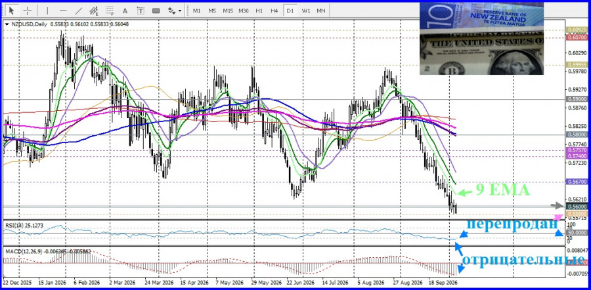Click the 0.57230 price scale value
The image size is (591, 290).
click(x=579, y=162)
